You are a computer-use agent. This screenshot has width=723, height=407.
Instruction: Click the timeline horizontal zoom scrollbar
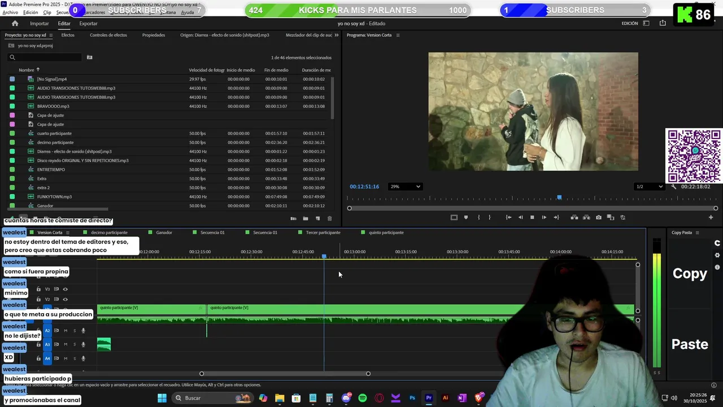pyautogui.click(x=285, y=374)
